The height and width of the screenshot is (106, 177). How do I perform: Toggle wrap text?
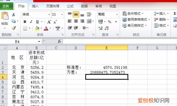pyautogui.click(x=89, y=14)
